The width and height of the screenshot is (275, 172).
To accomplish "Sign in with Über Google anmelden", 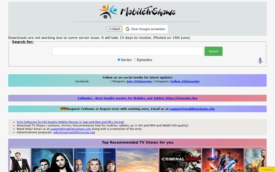I will 145,29.
